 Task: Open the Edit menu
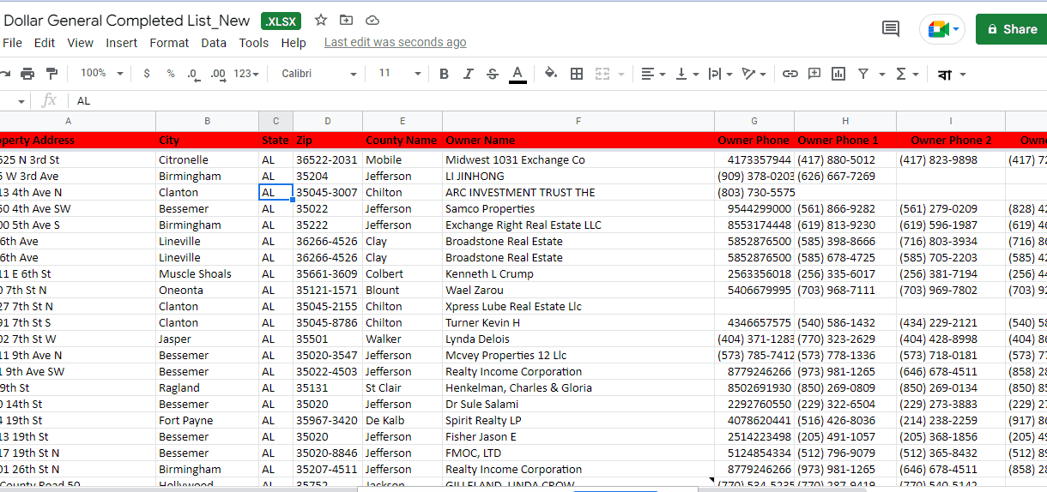click(x=45, y=43)
